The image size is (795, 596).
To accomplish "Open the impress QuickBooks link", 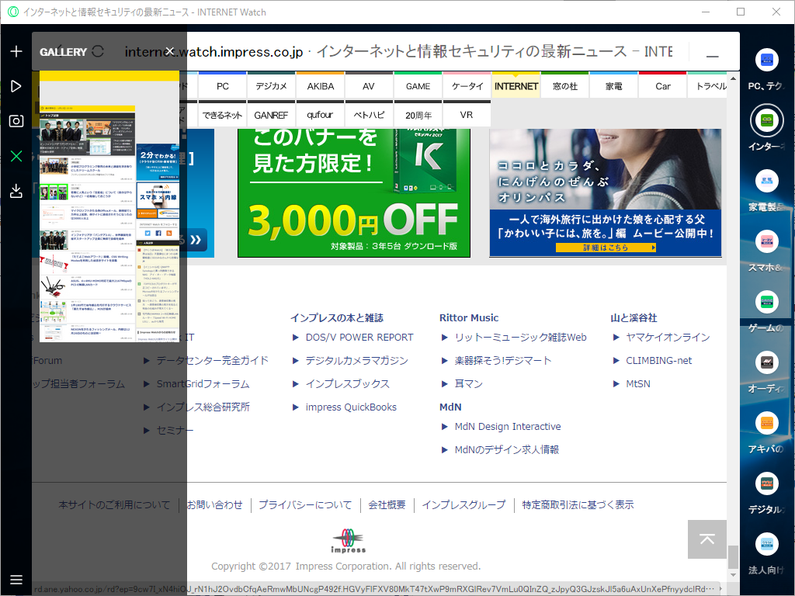I will point(351,407).
